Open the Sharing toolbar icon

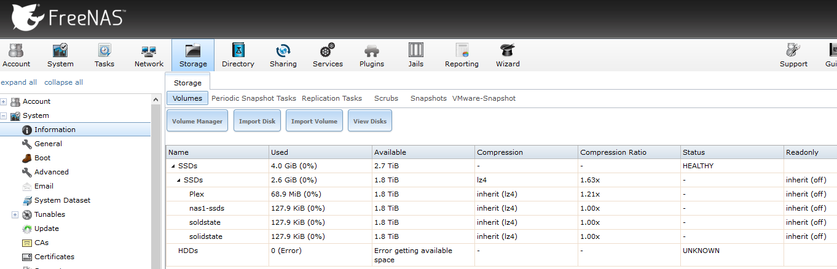(x=283, y=55)
